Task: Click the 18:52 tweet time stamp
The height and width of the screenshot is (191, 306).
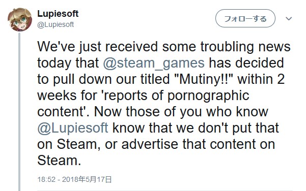Action: (46, 179)
